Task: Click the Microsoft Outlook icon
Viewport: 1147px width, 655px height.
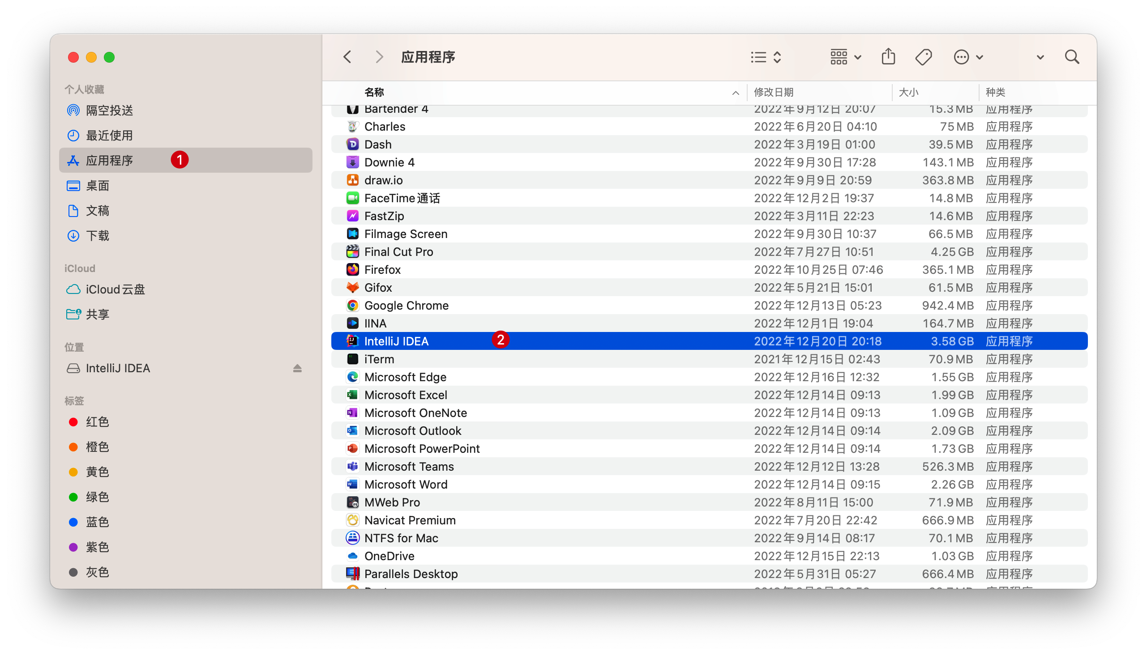Action: click(x=352, y=431)
